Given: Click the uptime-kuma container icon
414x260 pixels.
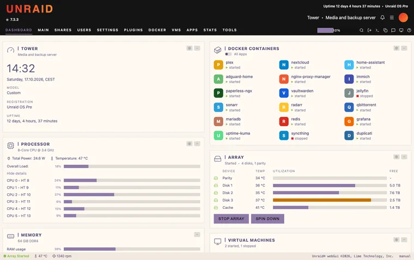Looking at the screenshot, I should click(218, 135).
